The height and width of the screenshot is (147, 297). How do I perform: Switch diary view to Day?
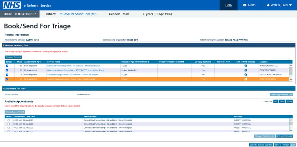276,101
